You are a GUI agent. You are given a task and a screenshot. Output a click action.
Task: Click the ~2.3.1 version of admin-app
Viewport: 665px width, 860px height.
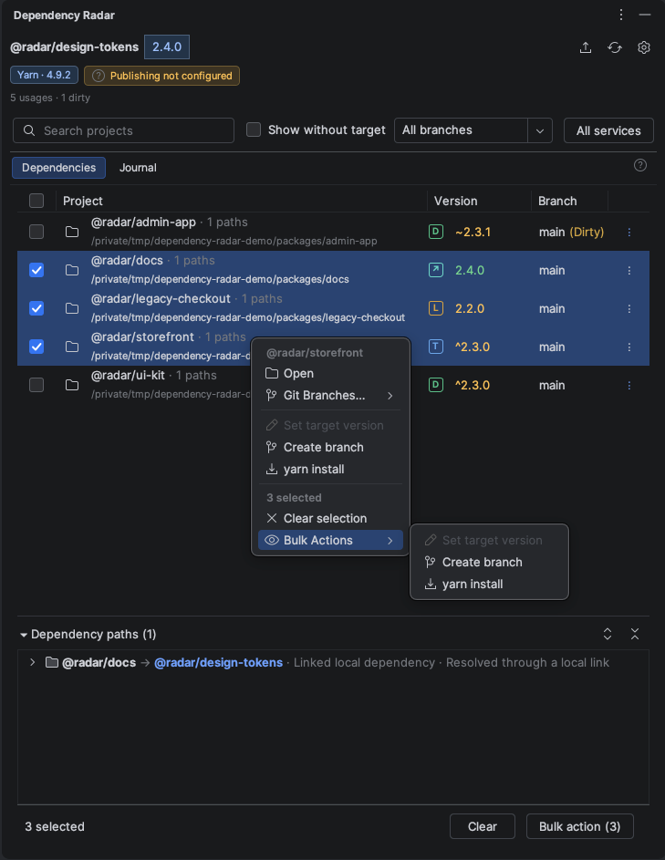(473, 232)
